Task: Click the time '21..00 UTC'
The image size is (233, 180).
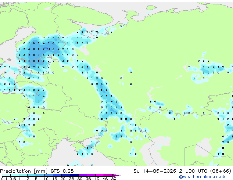Action: [193, 171]
